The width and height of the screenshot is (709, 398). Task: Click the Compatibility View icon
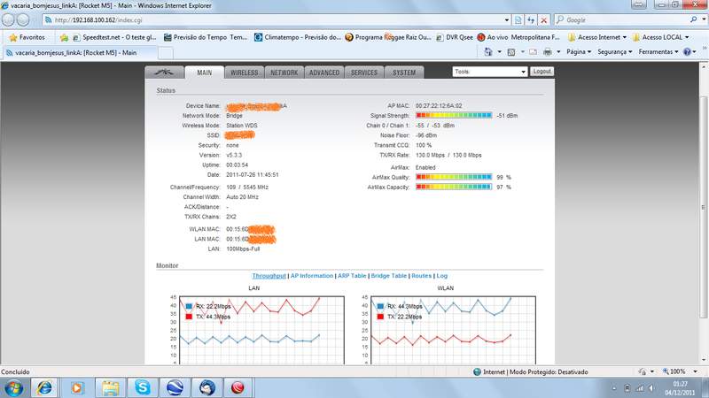coord(518,19)
